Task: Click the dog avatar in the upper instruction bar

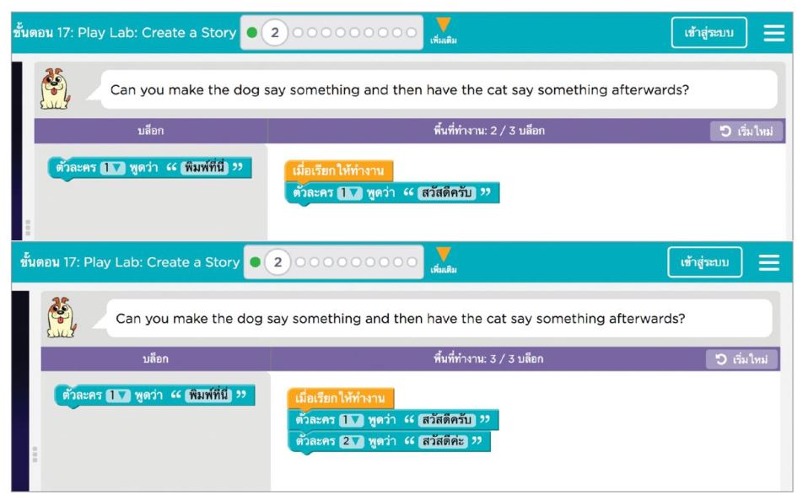Action: click(56, 89)
